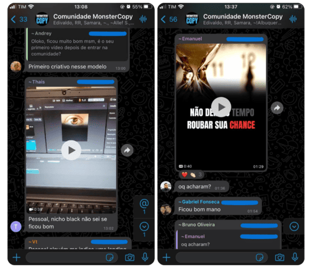Tap microphone to record in left chat
The width and height of the screenshot is (312, 268).
145,257
